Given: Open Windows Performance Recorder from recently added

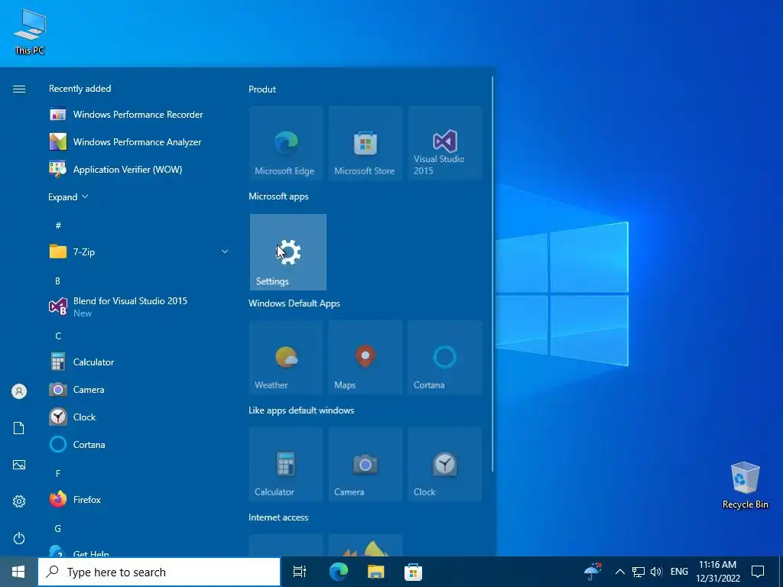Looking at the screenshot, I should coord(138,115).
